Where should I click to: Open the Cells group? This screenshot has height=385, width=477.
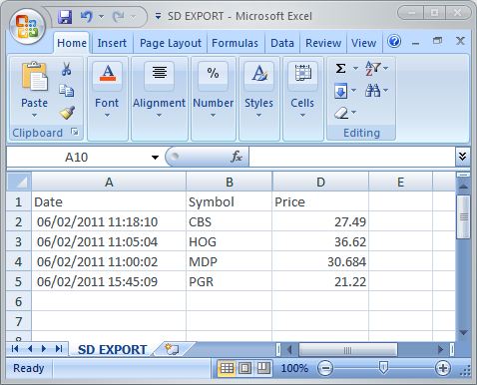pyautogui.click(x=302, y=99)
